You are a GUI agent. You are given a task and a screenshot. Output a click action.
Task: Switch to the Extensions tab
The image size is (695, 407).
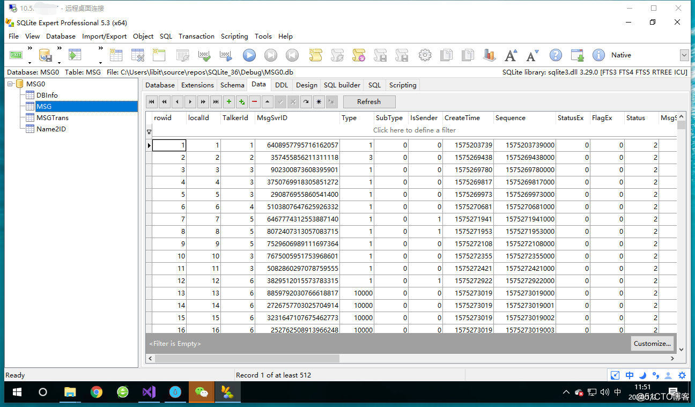pos(197,85)
